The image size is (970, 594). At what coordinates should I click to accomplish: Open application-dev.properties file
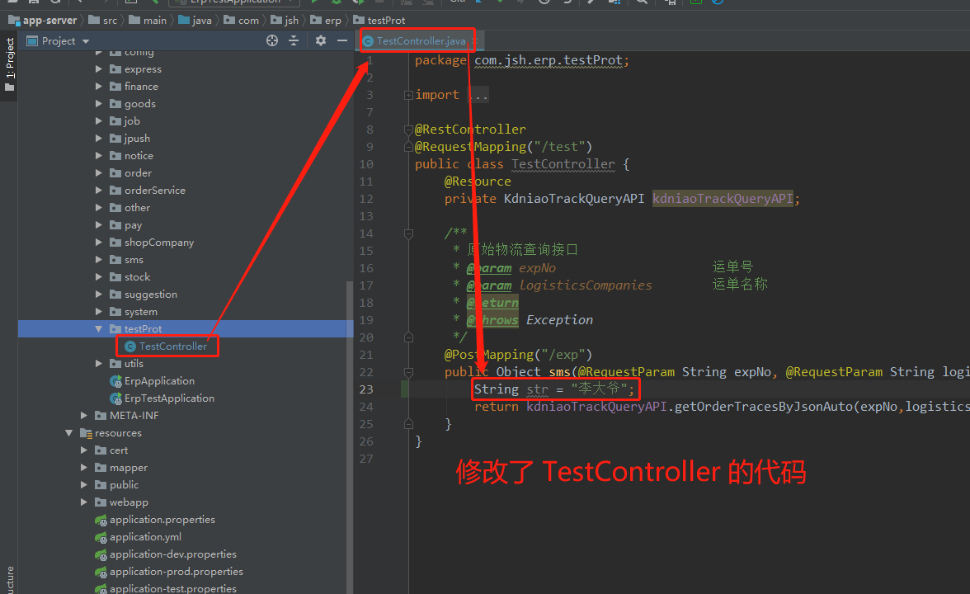pos(172,554)
